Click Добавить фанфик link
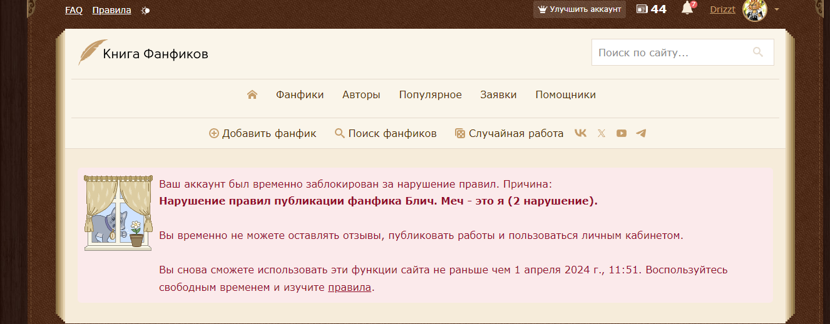The width and height of the screenshot is (830, 324). [x=263, y=133]
